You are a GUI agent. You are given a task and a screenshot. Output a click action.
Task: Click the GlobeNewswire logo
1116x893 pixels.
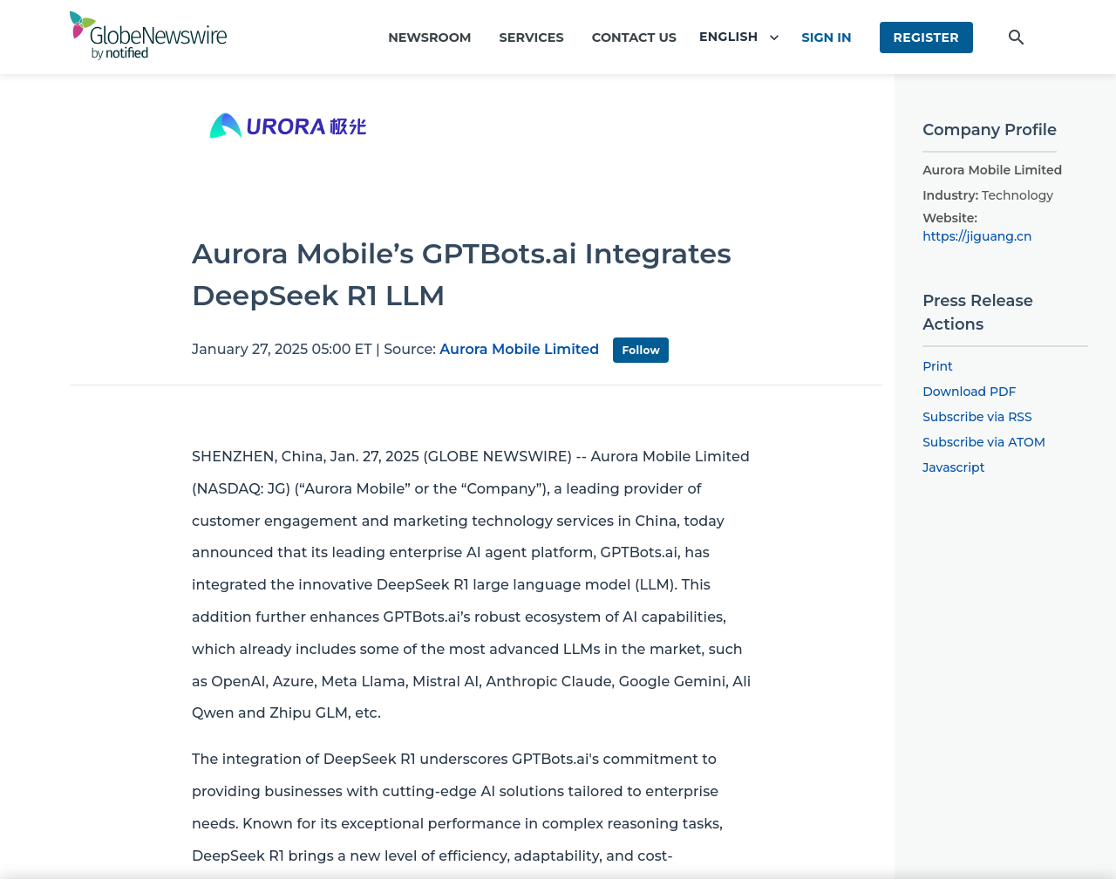point(148,36)
